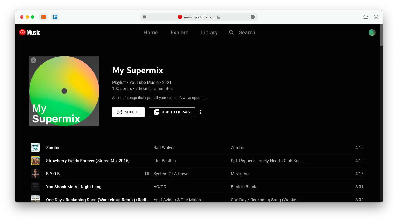The width and height of the screenshot is (398, 222).
Task: Show the Safari downloads icon
Action: 376,17
